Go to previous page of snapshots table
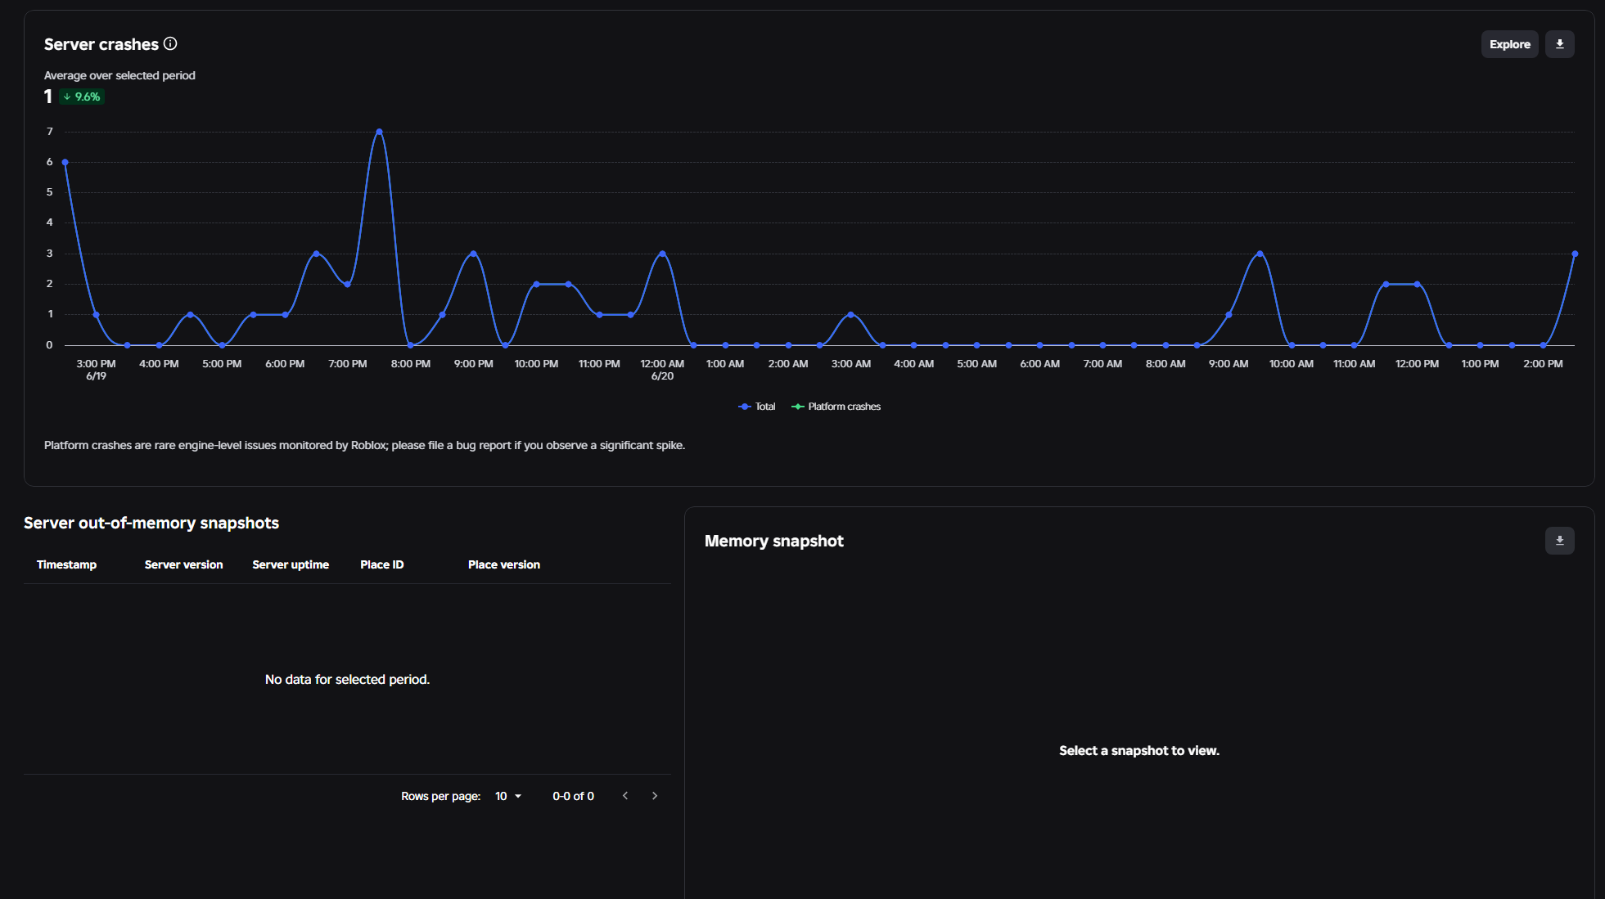Viewport: 1605px width, 899px height. [x=625, y=796]
